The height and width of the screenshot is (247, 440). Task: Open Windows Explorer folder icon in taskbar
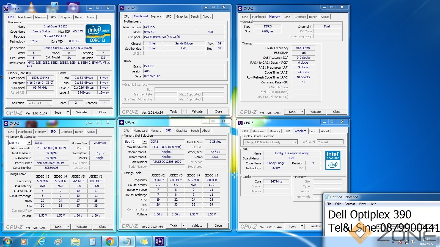click(75, 242)
